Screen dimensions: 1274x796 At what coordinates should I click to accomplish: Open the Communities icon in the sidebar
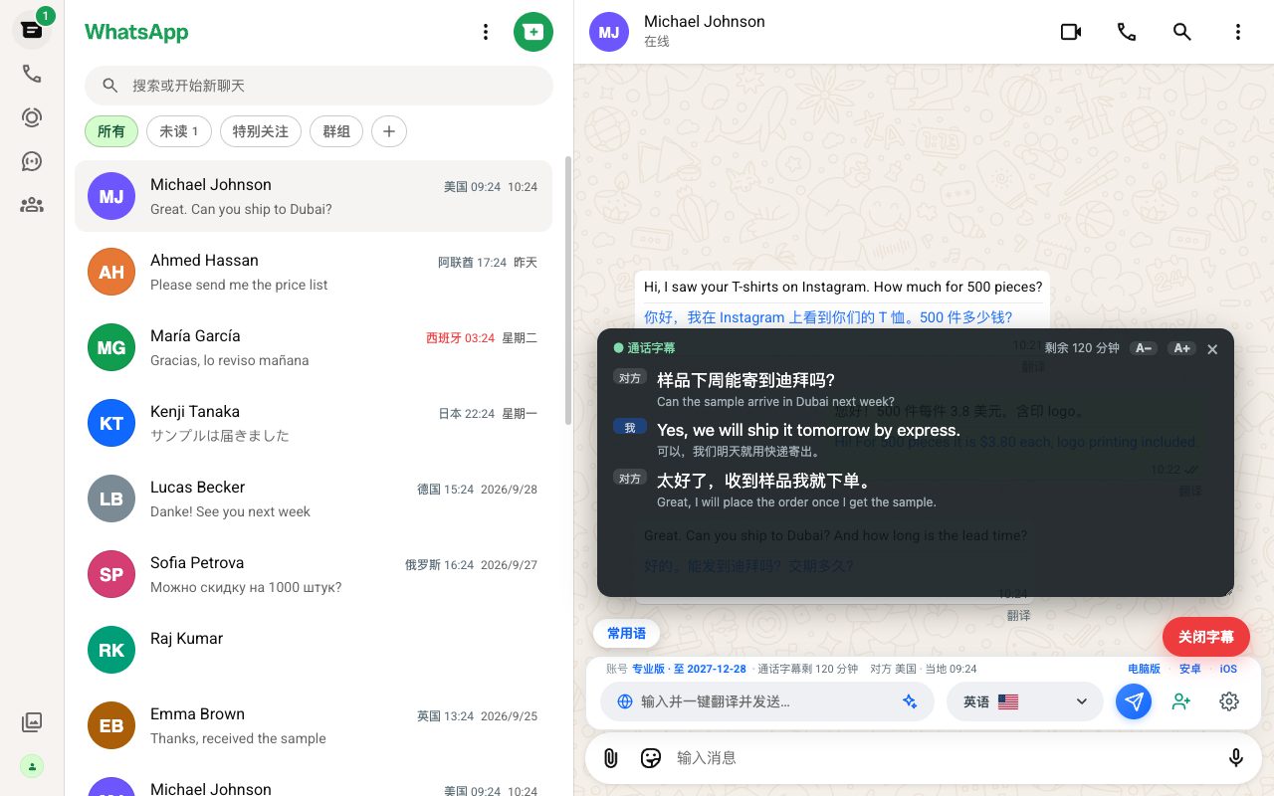[x=32, y=205]
